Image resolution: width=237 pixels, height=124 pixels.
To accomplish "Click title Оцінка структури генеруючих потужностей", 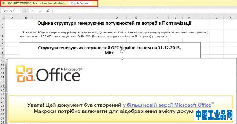I will [114, 23].
